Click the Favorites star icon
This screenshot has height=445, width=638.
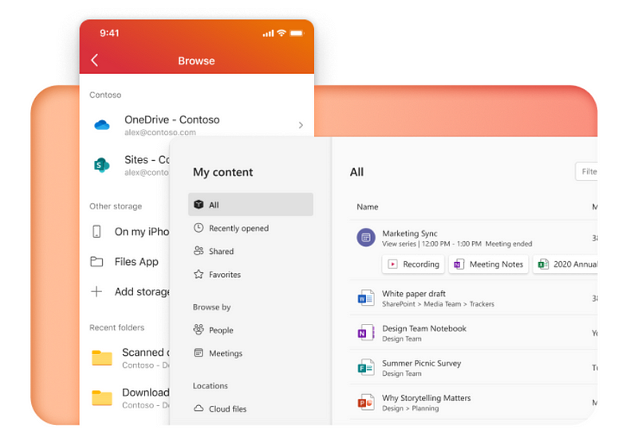199,274
